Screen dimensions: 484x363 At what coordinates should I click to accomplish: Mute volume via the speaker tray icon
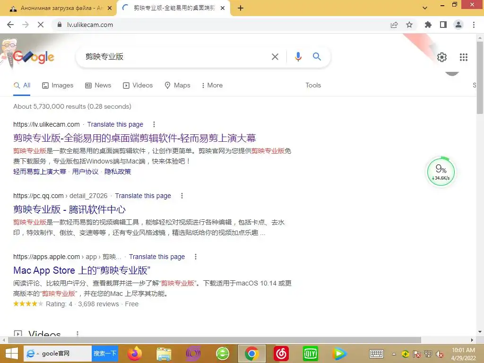439,354
